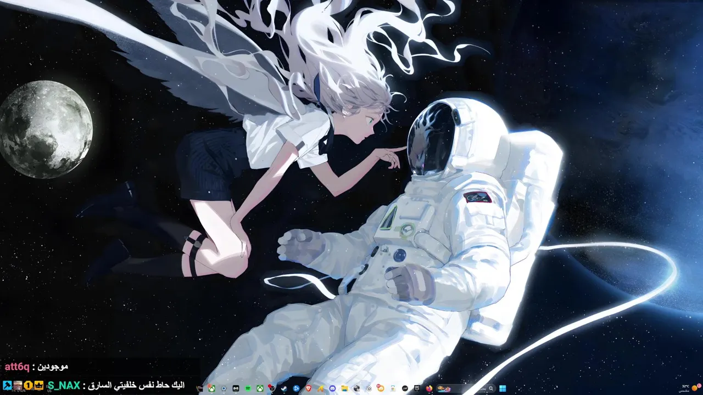This screenshot has height=395, width=703.
Task: Click chat username S_NAX
Action: (64, 386)
